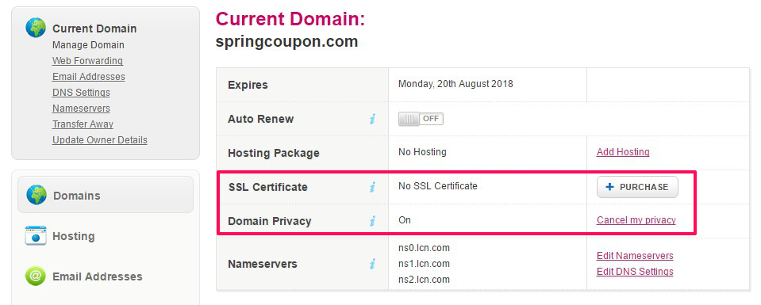This screenshot has height=305, width=761.
Task: Click the Domain Privacy On value
Action: 405,220
